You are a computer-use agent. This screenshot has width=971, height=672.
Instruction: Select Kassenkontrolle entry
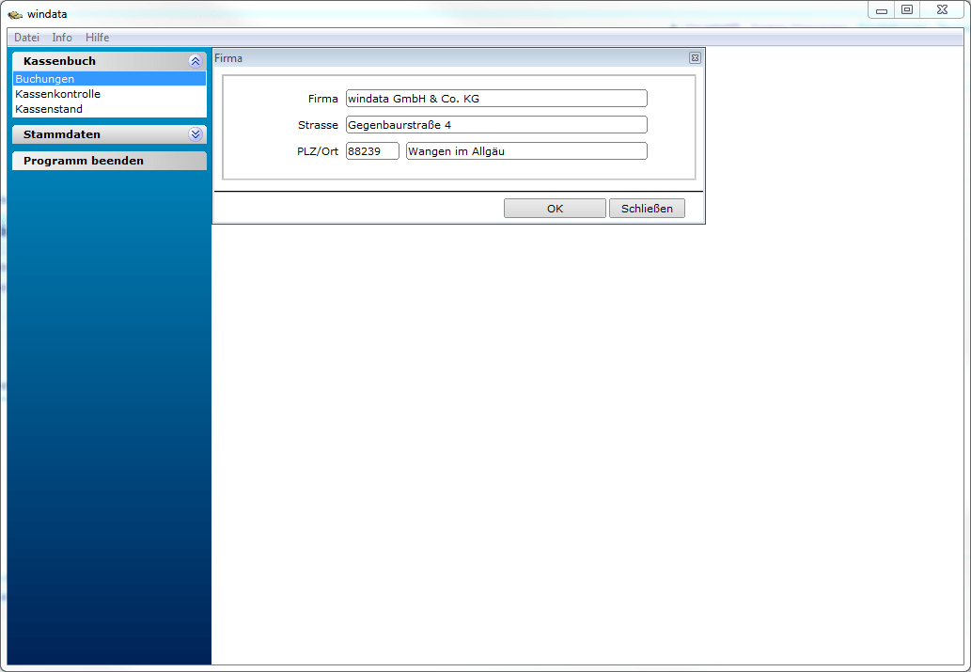pos(110,94)
